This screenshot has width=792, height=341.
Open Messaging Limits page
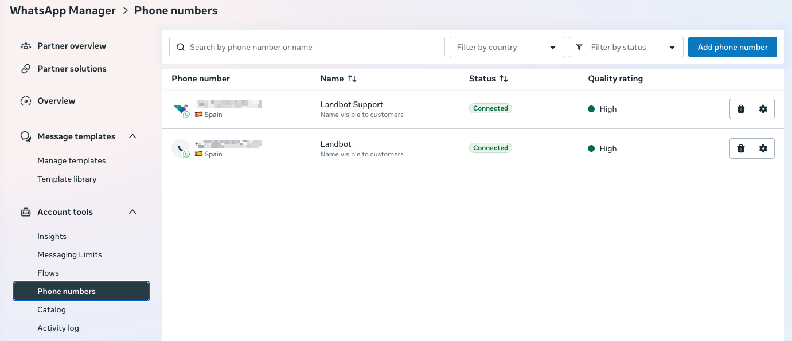coord(69,254)
